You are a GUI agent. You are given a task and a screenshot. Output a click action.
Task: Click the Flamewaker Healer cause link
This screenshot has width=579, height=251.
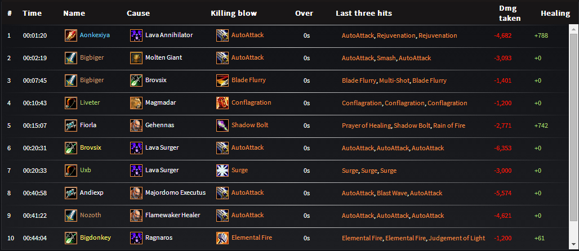click(172, 216)
